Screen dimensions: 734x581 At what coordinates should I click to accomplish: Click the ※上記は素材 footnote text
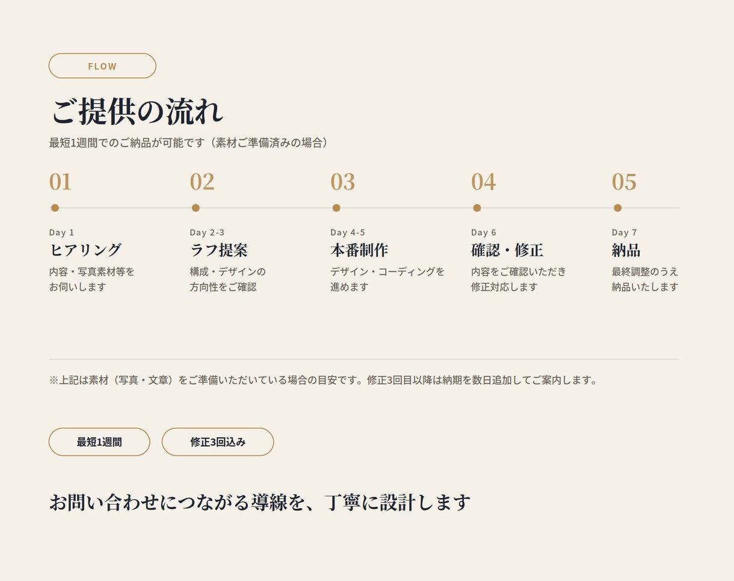point(324,380)
